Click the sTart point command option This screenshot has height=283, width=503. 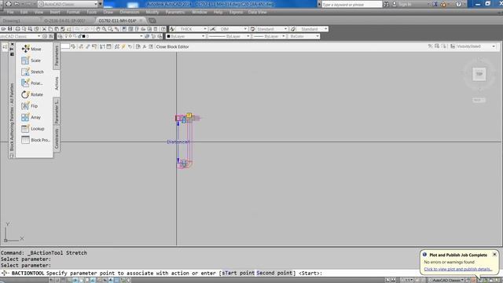point(238,273)
